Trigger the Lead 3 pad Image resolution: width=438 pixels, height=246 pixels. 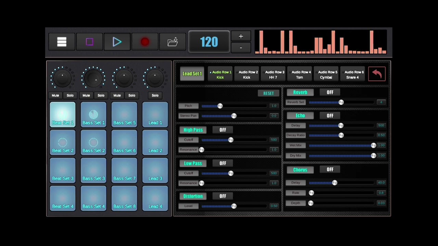click(x=155, y=170)
